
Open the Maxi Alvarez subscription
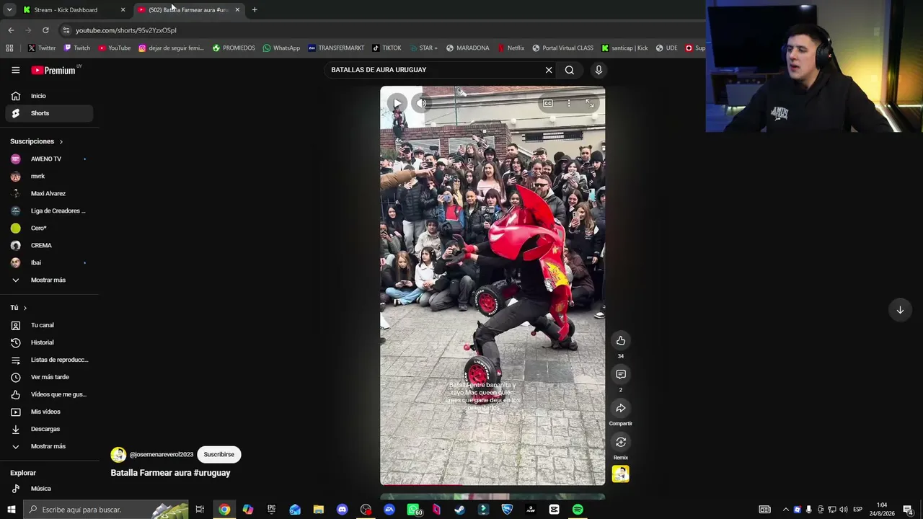tap(49, 193)
